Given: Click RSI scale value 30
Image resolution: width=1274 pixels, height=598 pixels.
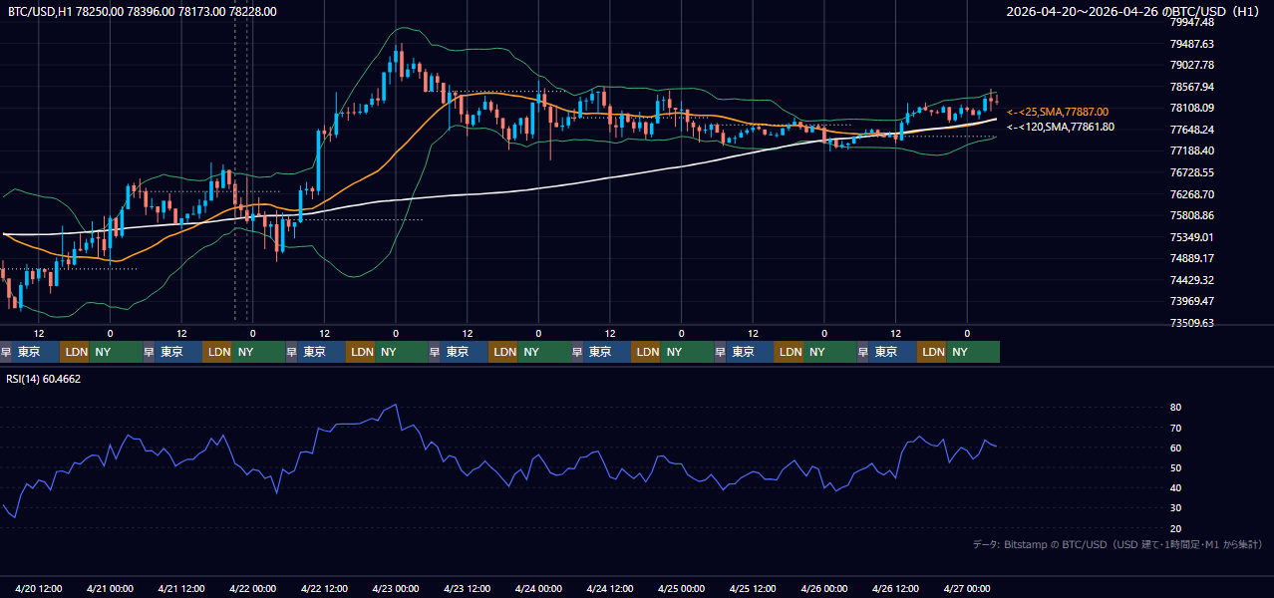Looking at the screenshot, I should pos(1175,508).
